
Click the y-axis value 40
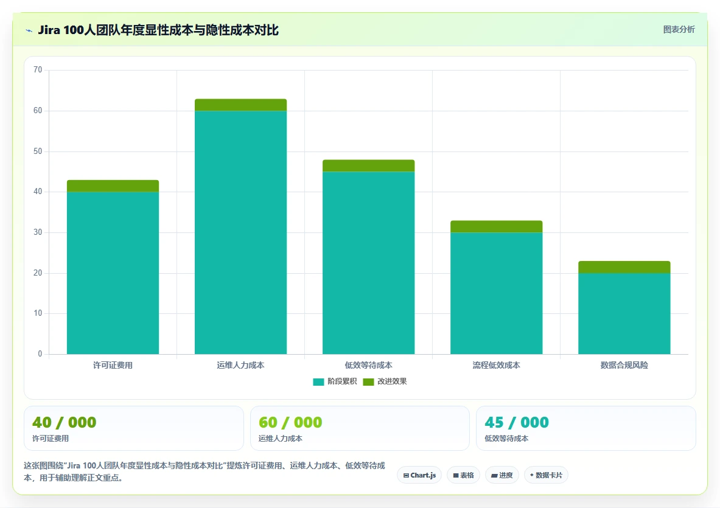38,192
